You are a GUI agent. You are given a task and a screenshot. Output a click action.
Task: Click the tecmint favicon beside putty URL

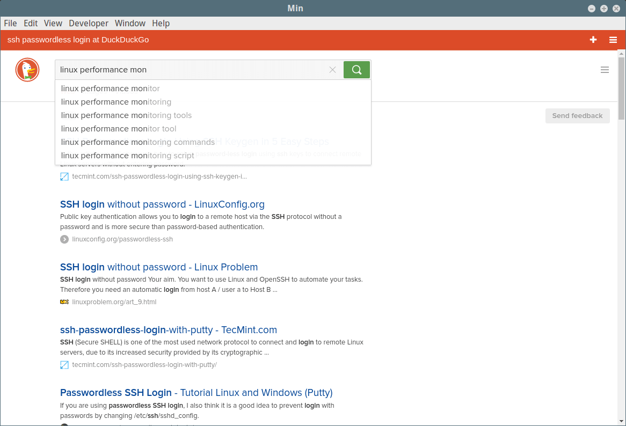(64, 365)
